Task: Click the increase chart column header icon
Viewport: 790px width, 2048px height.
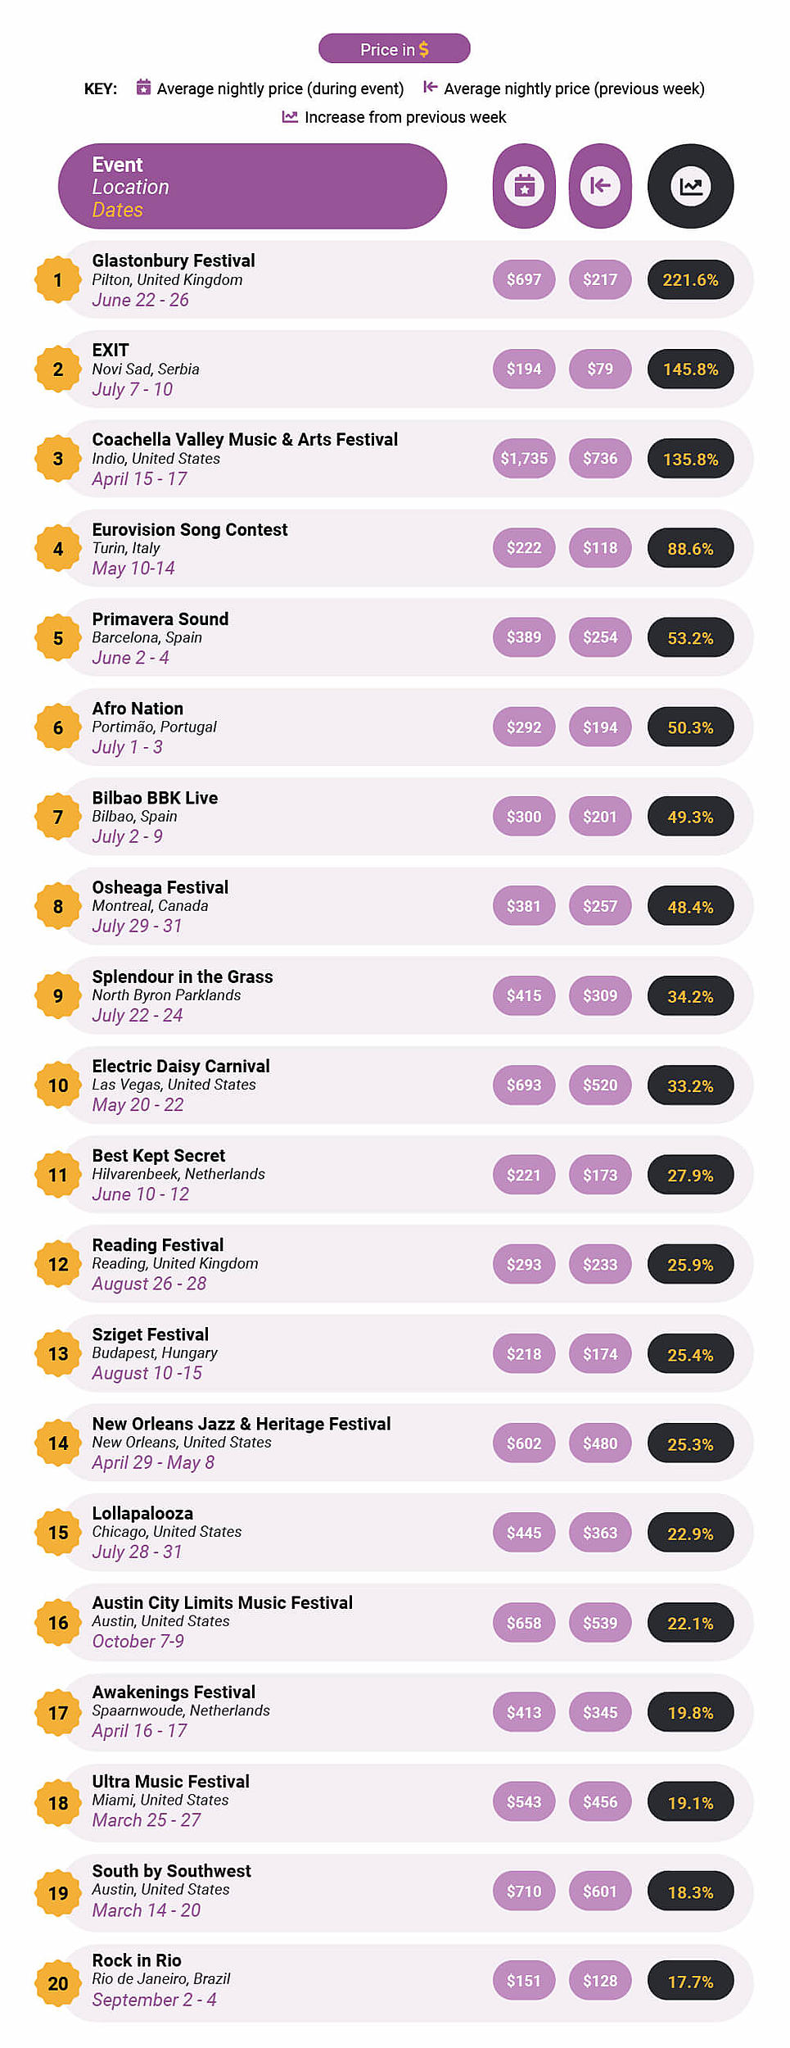Action: (x=690, y=186)
